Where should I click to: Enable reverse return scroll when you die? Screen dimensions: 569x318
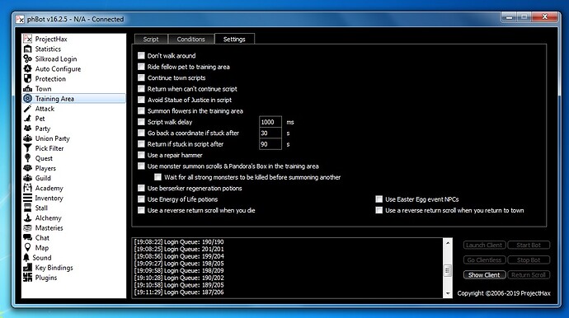click(x=141, y=210)
